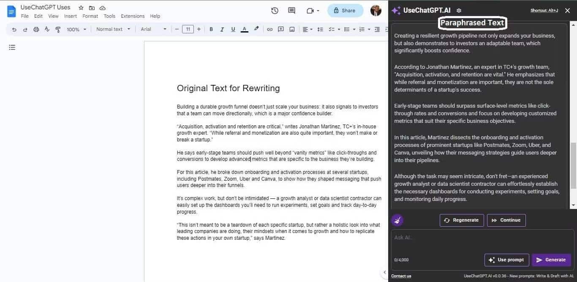Screen dimensions: 577x282
Task: Click the Regenerate button
Action: tap(462, 220)
